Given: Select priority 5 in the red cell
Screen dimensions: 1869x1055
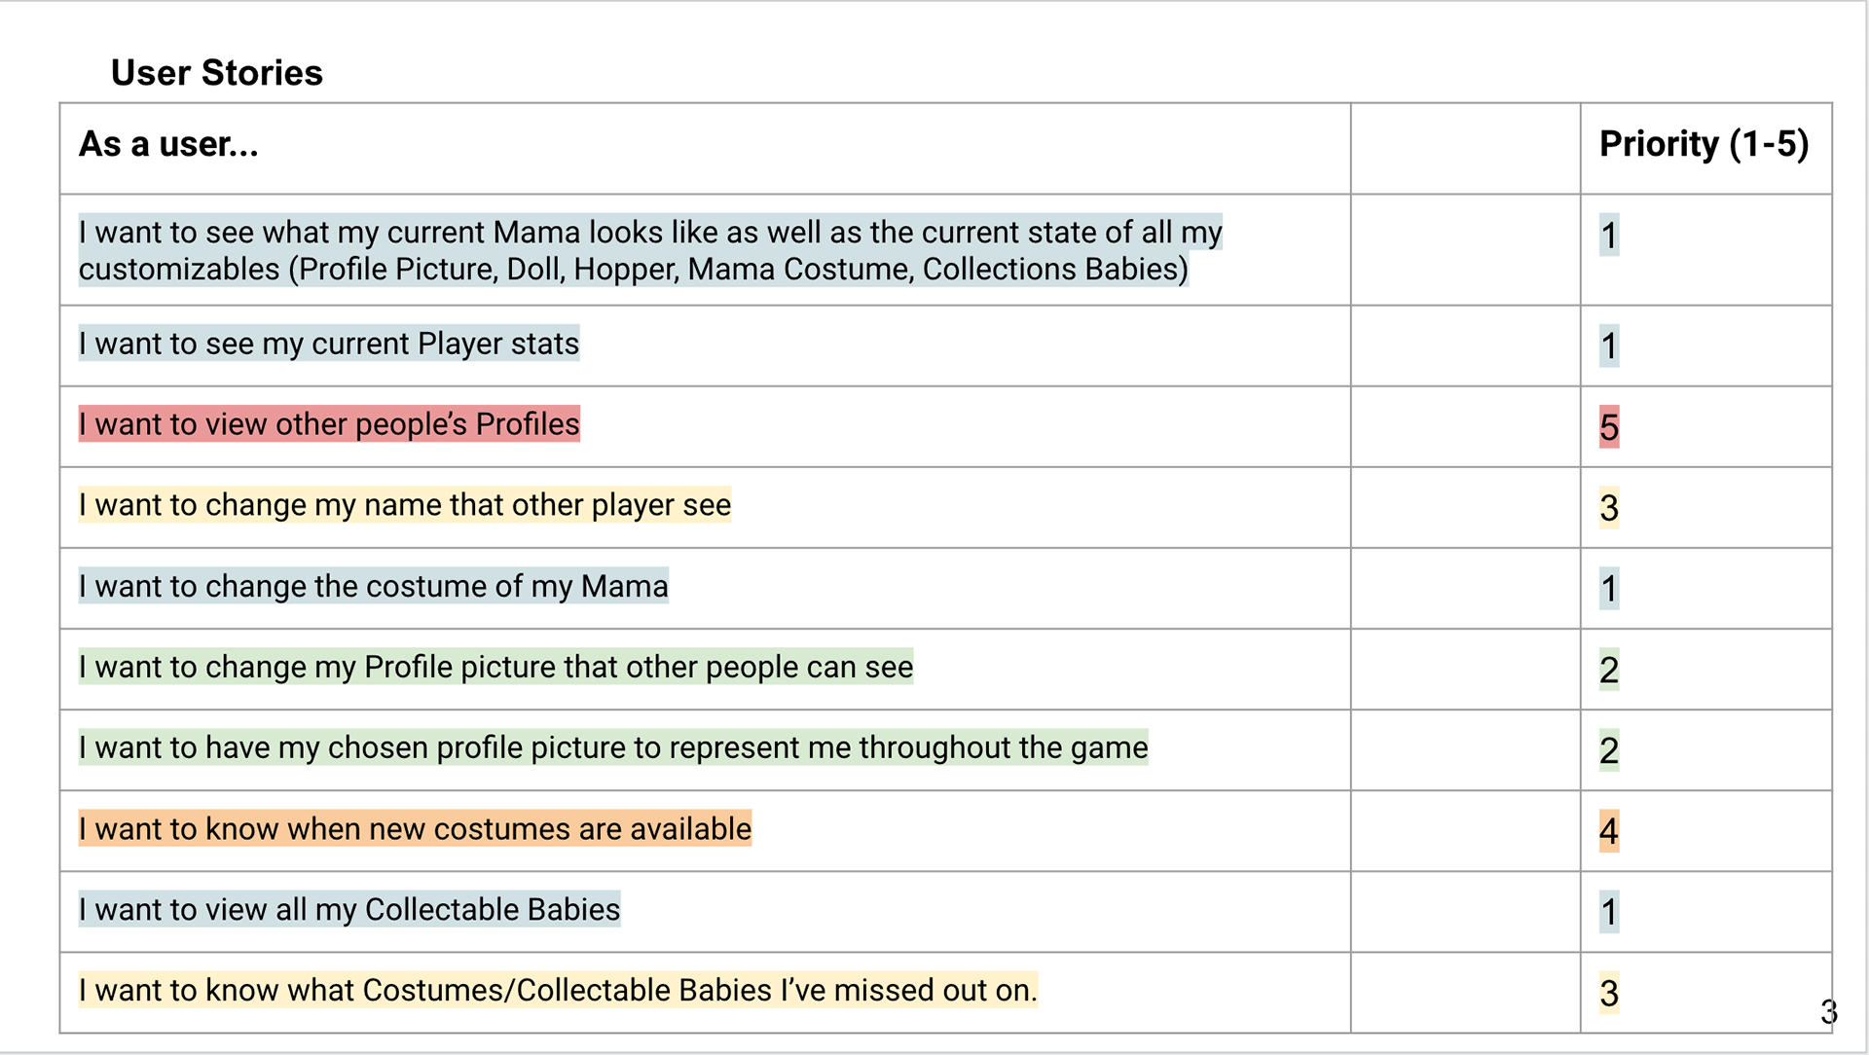Looking at the screenshot, I should 1609,427.
